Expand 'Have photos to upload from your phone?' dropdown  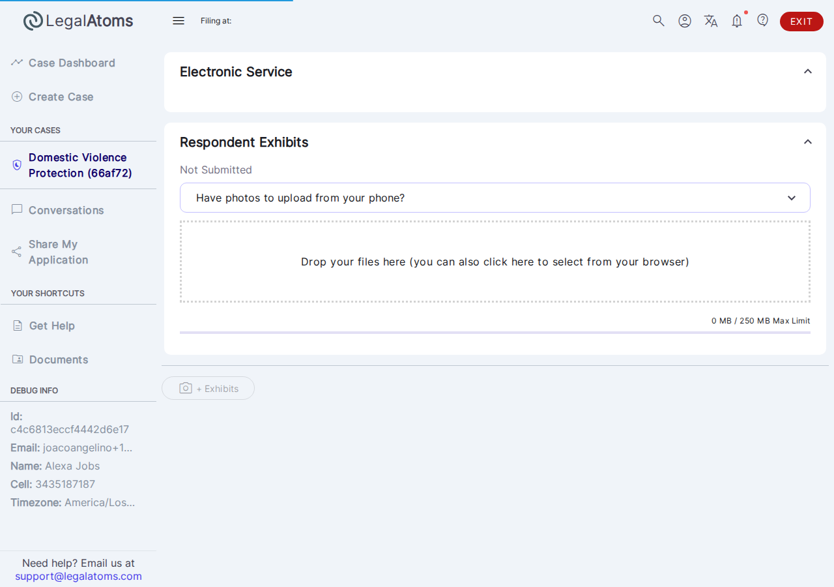[495, 198]
